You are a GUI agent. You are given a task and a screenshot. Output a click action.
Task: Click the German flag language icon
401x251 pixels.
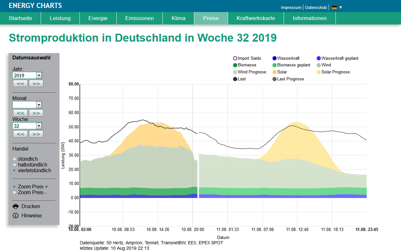pos(334,7)
